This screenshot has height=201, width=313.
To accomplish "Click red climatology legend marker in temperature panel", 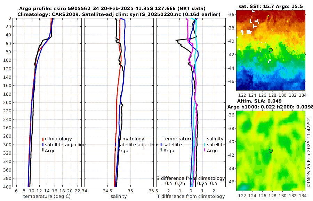I will pos(43,139).
